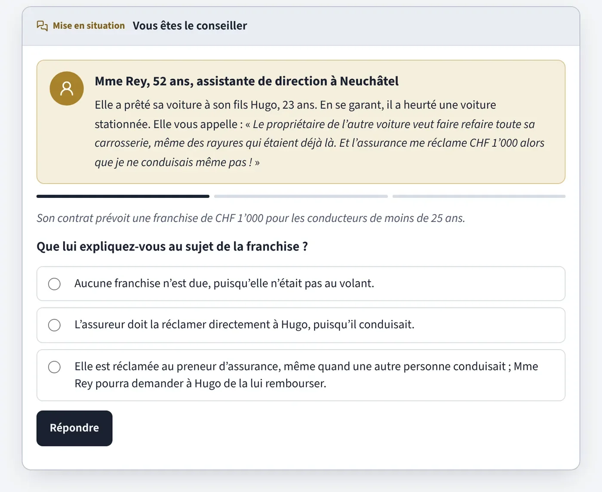Click the first dark progress step bar
Image resolution: width=602 pixels, height=492 pixels.
(123, 196)
